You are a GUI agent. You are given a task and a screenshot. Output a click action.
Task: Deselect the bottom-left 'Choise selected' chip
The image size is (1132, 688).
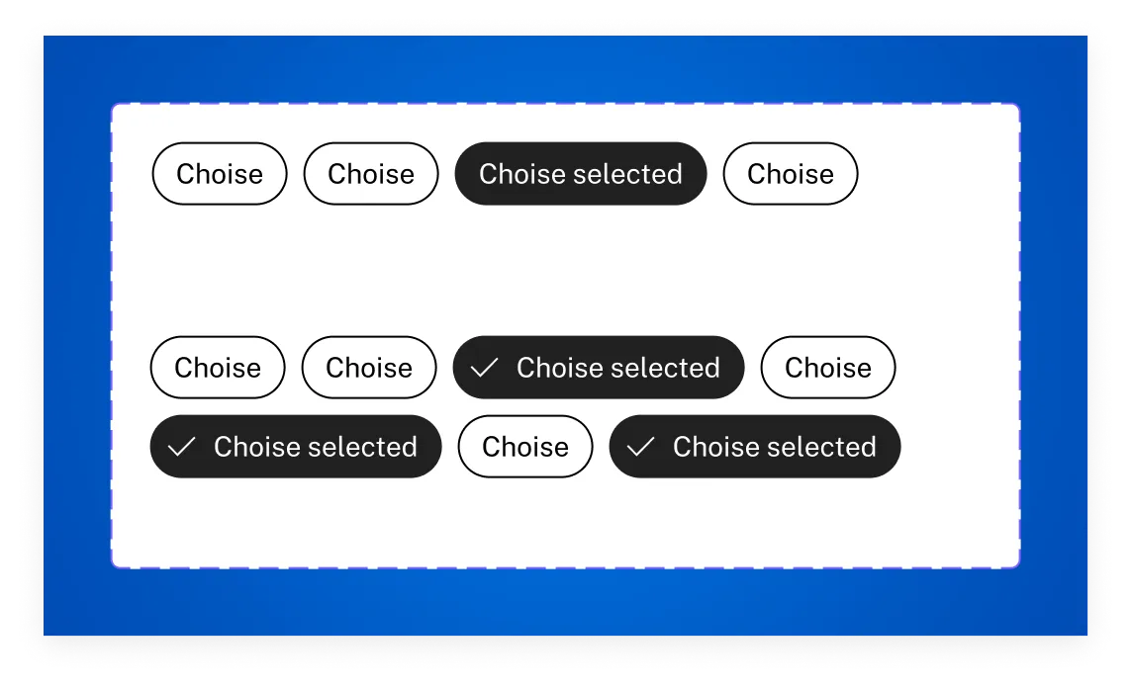(295, 447)
